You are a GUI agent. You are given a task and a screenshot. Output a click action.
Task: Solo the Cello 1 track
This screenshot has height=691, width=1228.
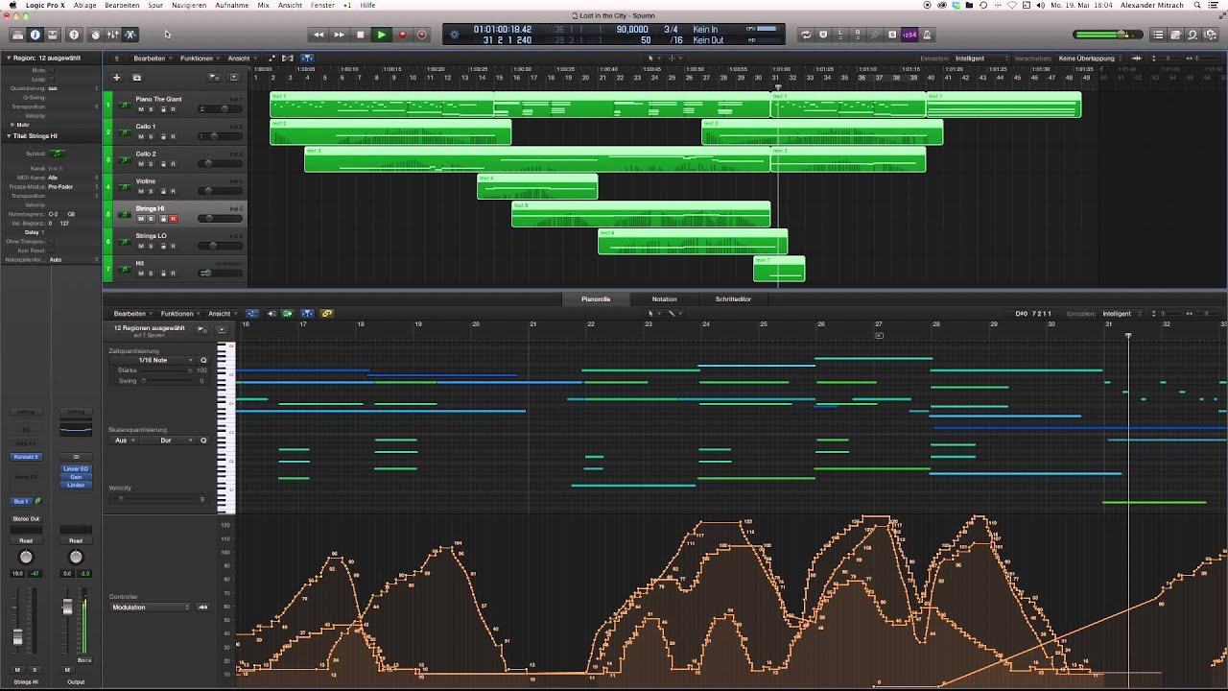tap(151, 136)
